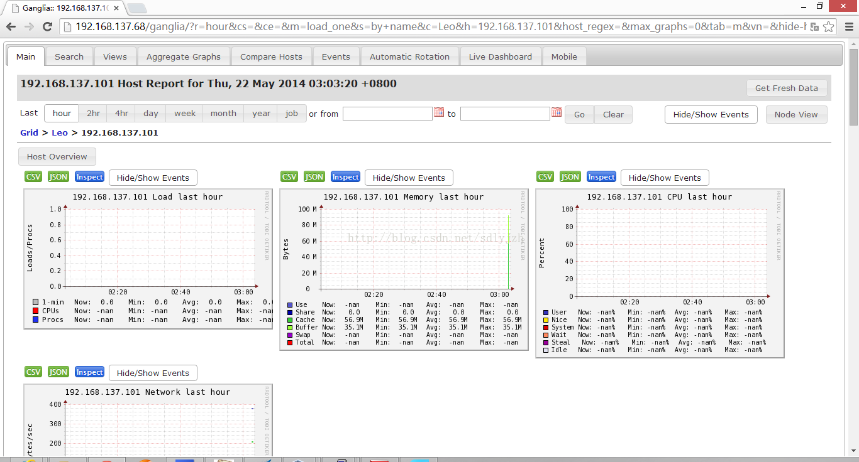Open the Host Overview section
The height and width of the screenshot is (462, 859).
click(x=57, y=156)
